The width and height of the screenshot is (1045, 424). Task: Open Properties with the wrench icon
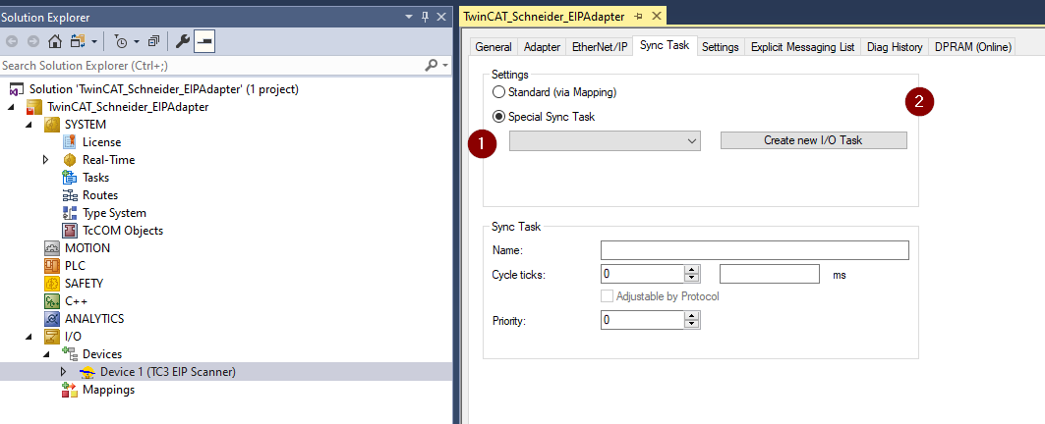182,41
